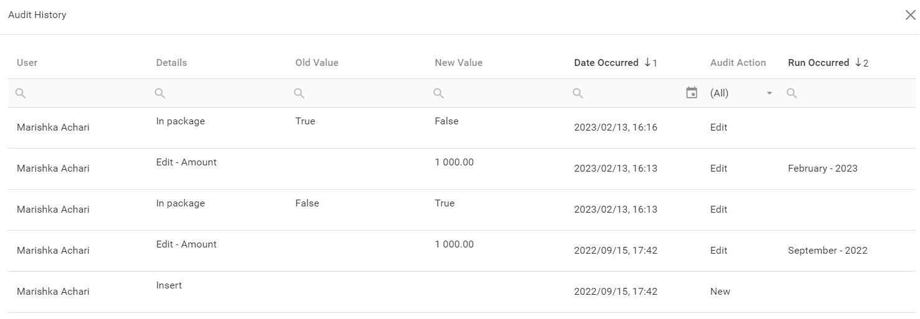Click the search icon in the Details filter
Screen dimensions: 920x319
tap(160, 93)
